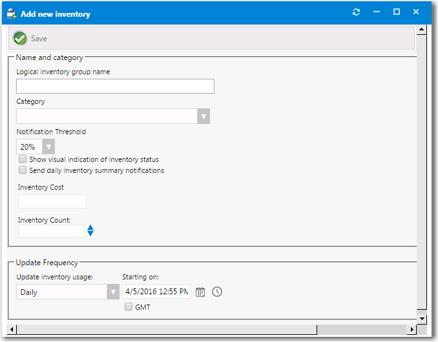Click the Name and category group label

point(50,57)
